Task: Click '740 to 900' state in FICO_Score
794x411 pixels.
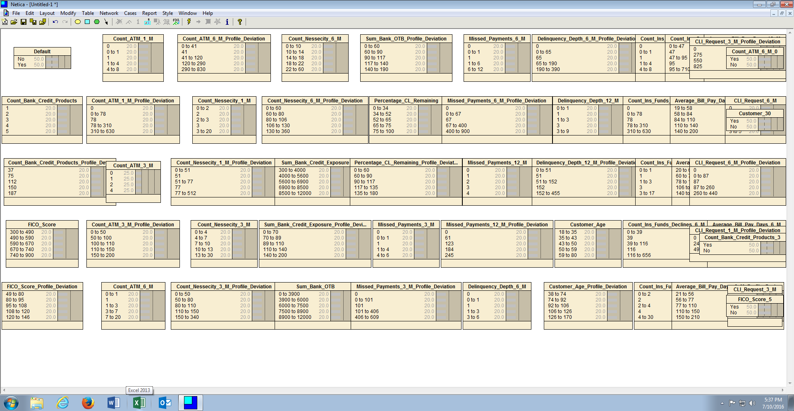Action: click(x=22, y=255)
